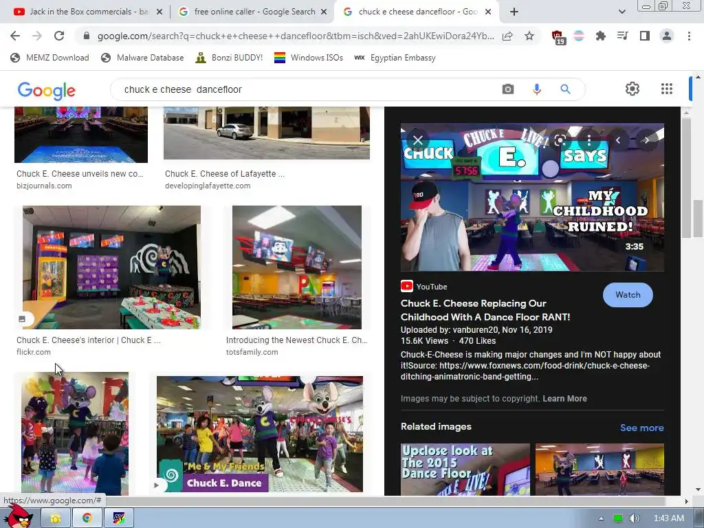Open the flickr.com interior image
The width and height of the screenshot is (704, 528).
point(111,267)
